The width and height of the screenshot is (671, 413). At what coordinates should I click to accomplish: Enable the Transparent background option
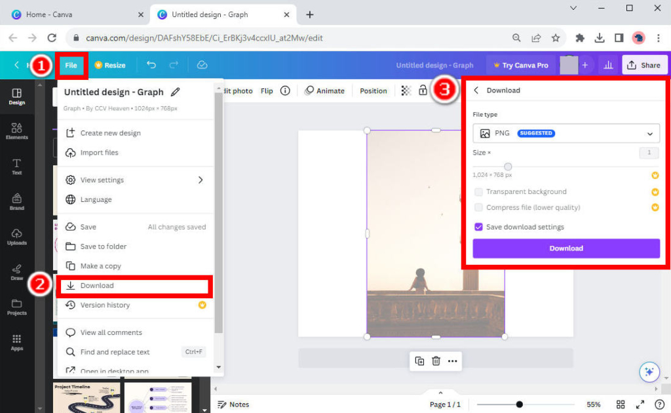tap(480, 191)
